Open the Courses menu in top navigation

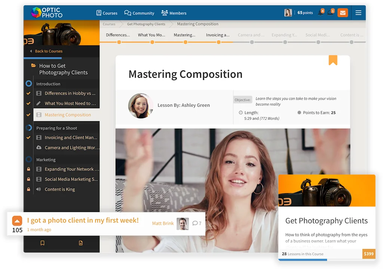[107, 13]
